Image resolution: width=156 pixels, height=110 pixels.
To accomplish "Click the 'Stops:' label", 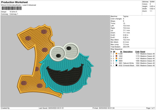I will (x=113, y=21).
